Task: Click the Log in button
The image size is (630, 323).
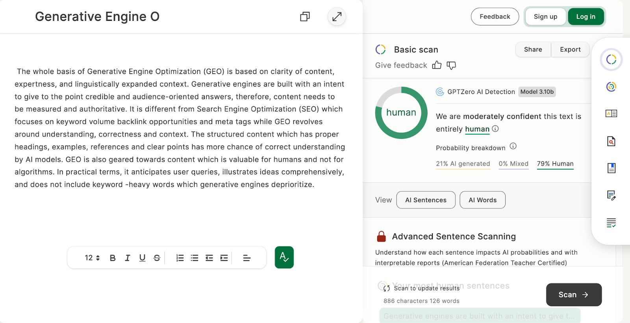Action: click(x=586, y=17)
